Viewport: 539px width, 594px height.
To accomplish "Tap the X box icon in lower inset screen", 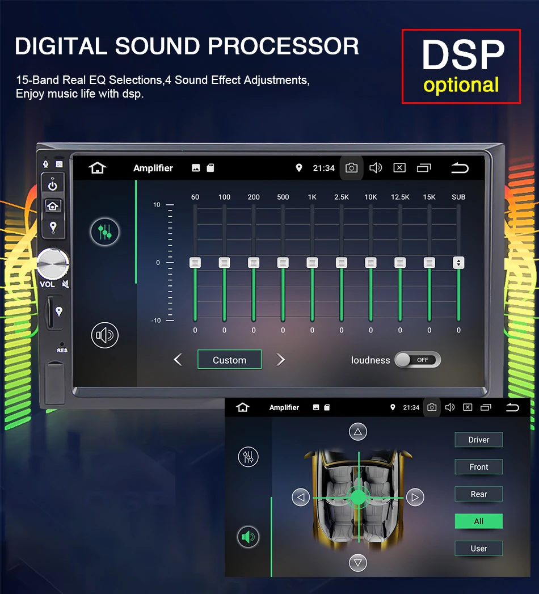I will pos(468,407).
